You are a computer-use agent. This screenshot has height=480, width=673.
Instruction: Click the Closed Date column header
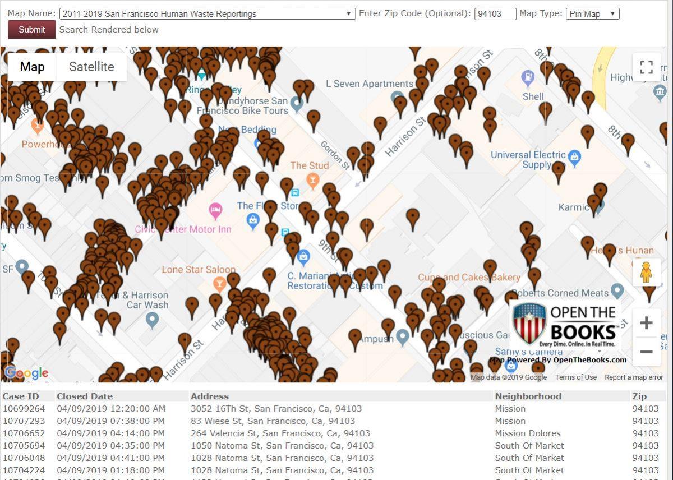(85, 396)
